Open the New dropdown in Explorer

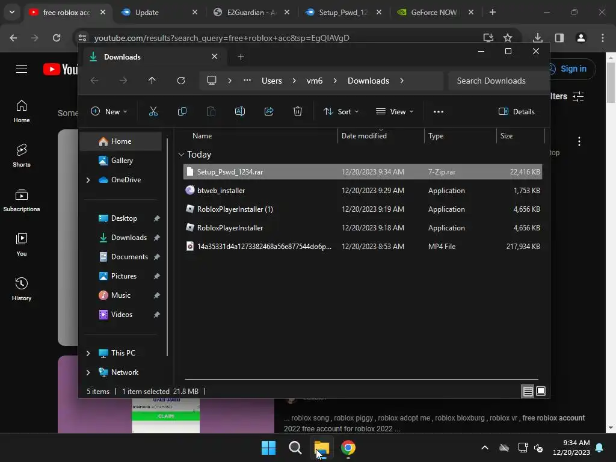point(109,111)
